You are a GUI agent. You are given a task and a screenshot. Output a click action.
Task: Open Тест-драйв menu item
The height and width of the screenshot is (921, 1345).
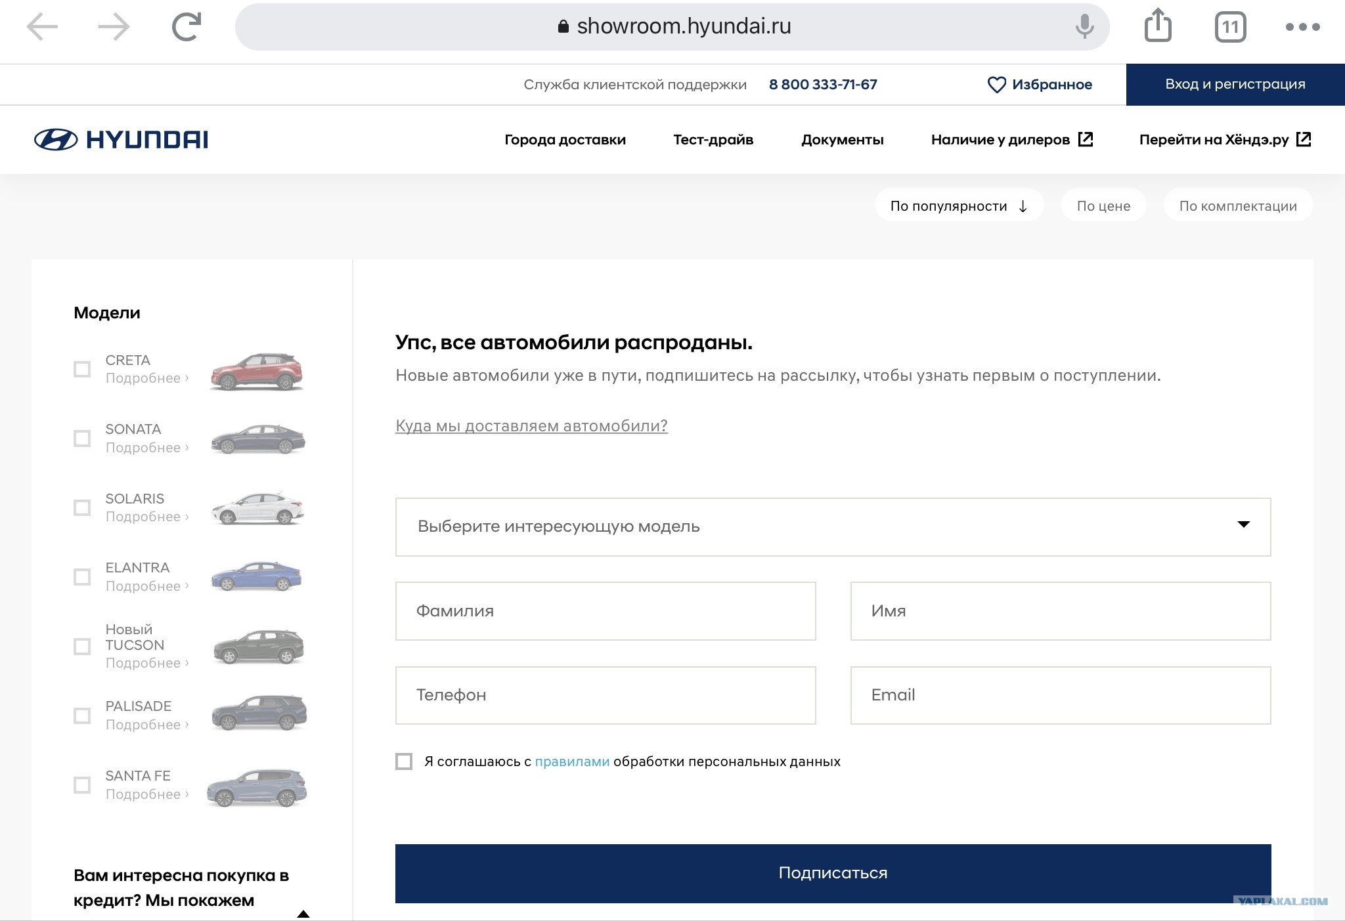pos(713,140)
